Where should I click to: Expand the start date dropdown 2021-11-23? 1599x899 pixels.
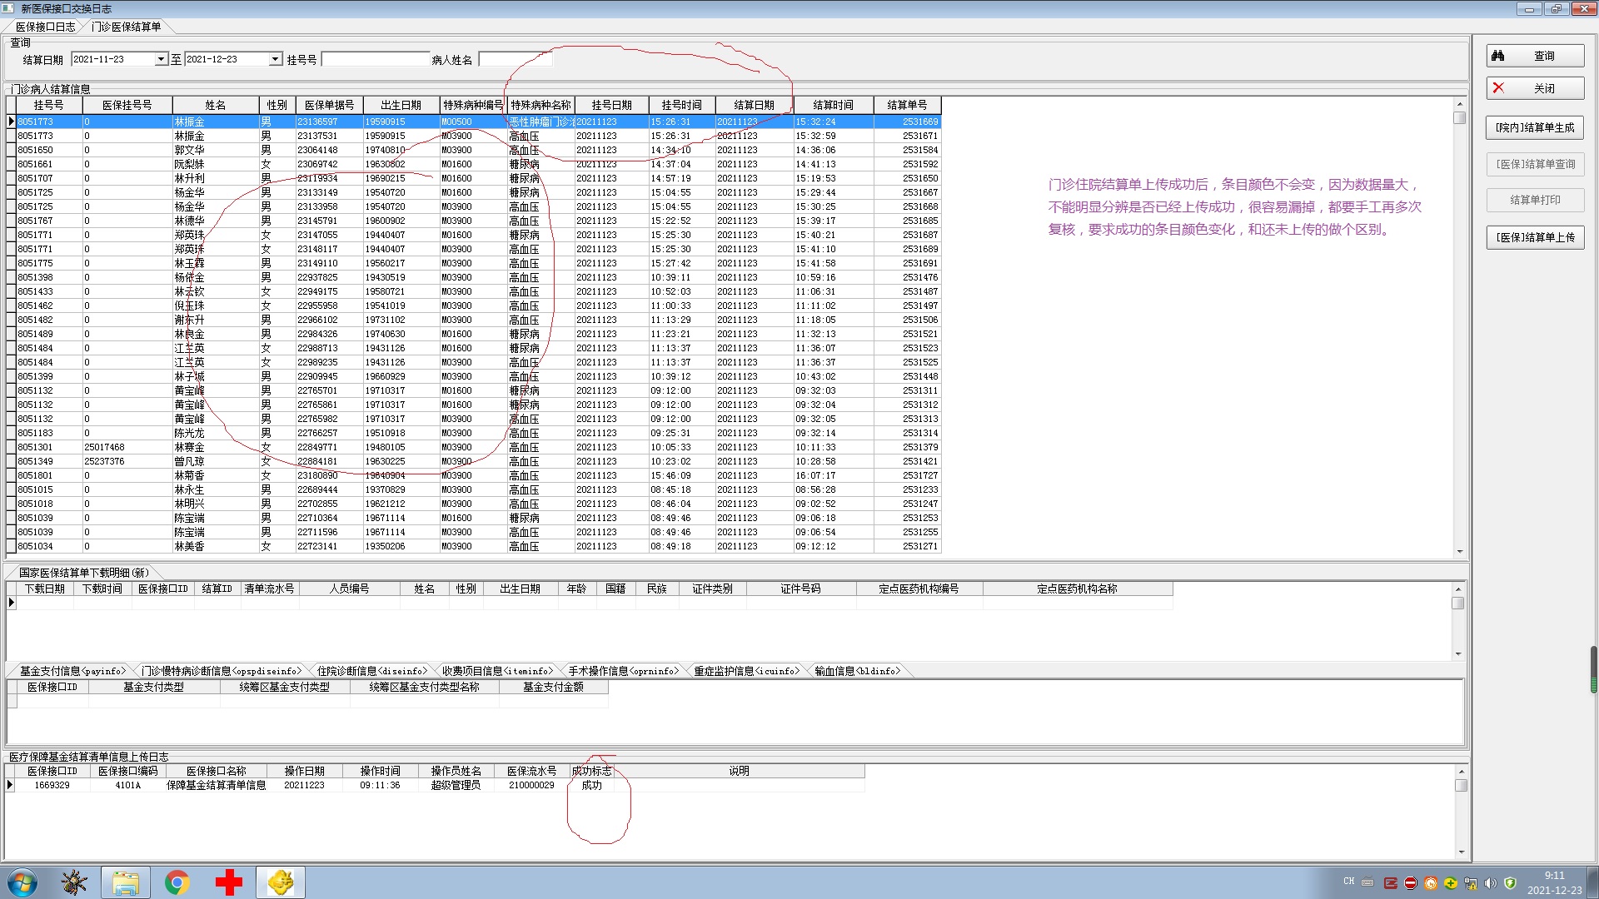click(x=161, y=60)
